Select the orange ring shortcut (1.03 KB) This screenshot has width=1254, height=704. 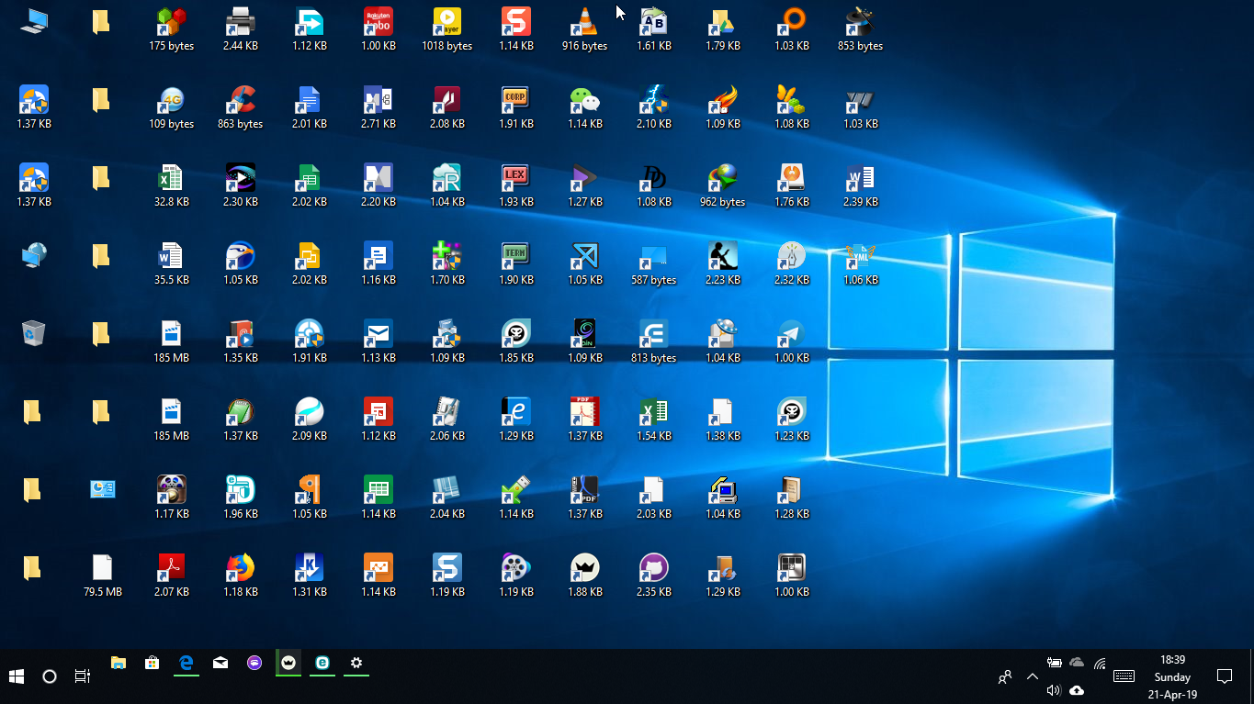791,21
